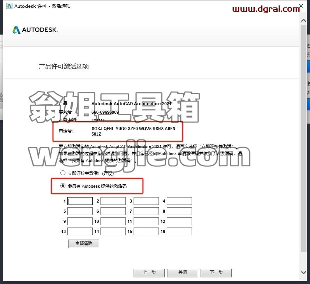
Task: Click activation code field 3
Action: click(146, 201)
